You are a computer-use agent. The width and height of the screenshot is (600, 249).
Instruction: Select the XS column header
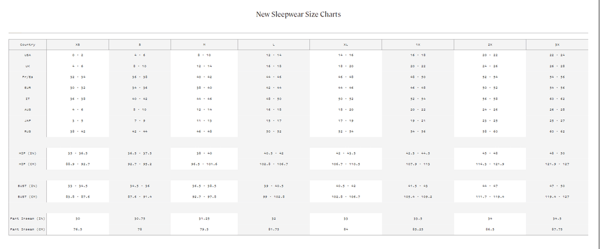tap(78, 44)
